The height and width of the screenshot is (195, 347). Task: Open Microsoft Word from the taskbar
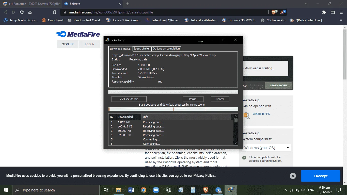coord(131,190)
